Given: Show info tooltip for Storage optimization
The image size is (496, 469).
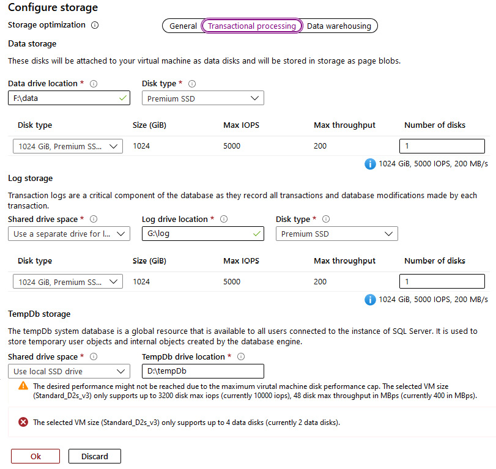Looking at the screenshot, I should coord(95,25).
